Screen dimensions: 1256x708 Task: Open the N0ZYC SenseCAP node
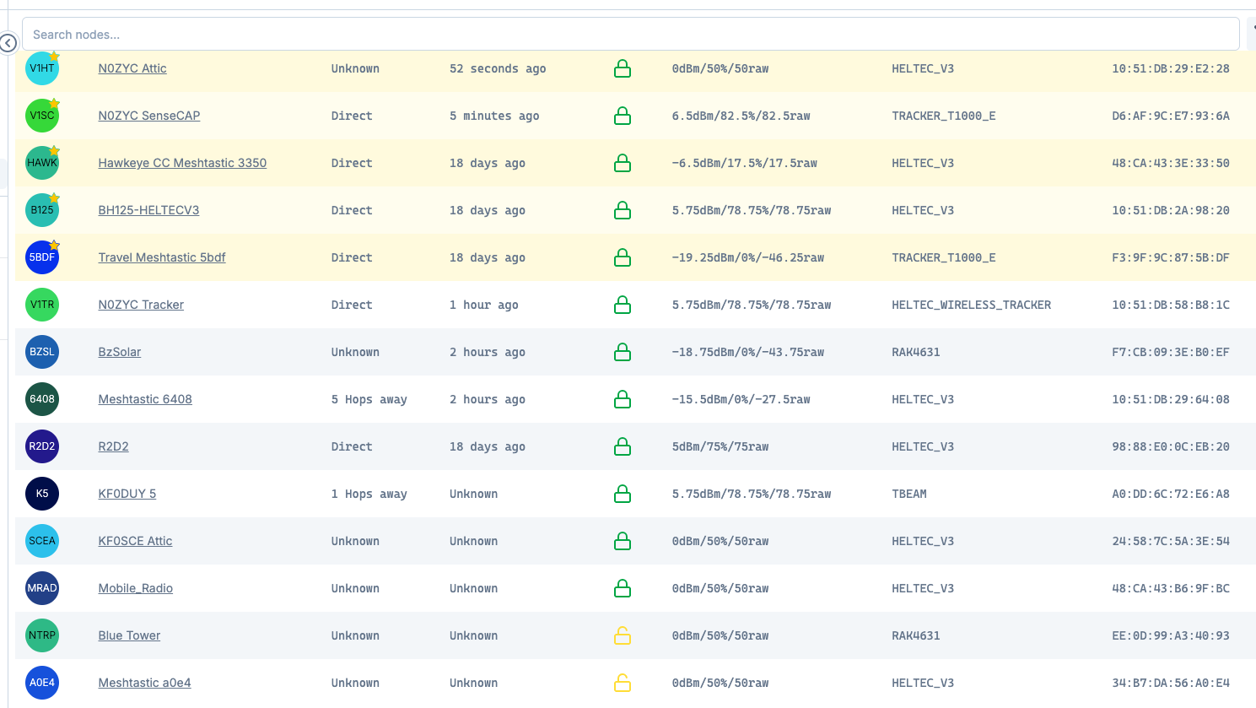pyautogui.click(x=149, y=116)
